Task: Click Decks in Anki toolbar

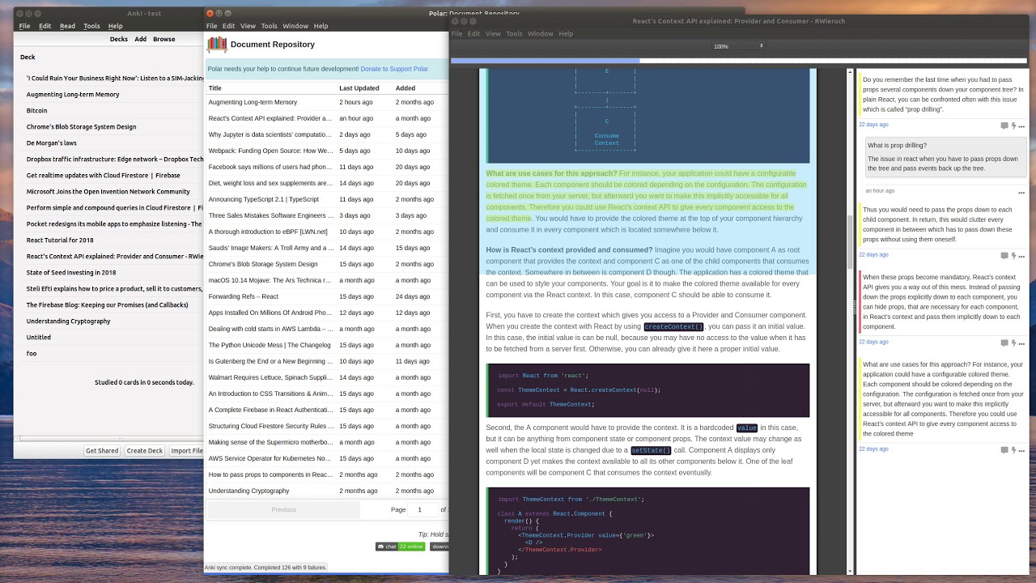Action: (118, 39)
